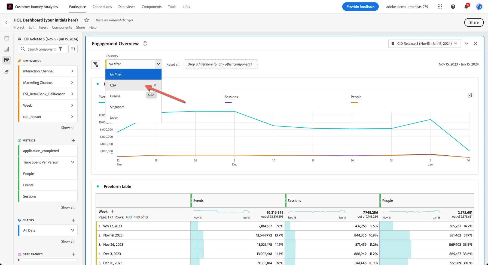488x265 pixels.
Task: Select Singapore in Country list
Action: click(133, 107)
